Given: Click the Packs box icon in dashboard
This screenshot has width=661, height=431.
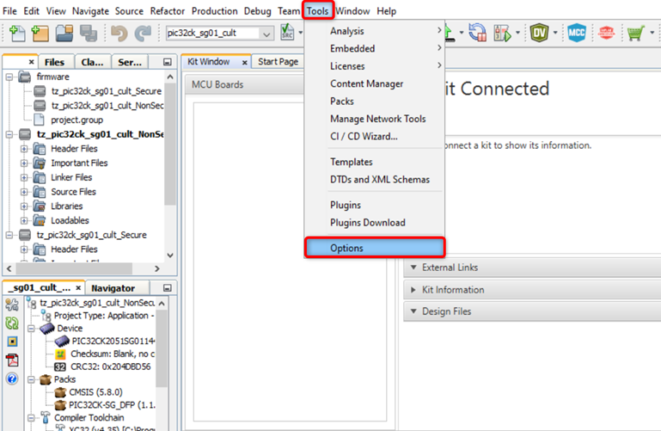Looking at the screenshot, I should point(46,379).
